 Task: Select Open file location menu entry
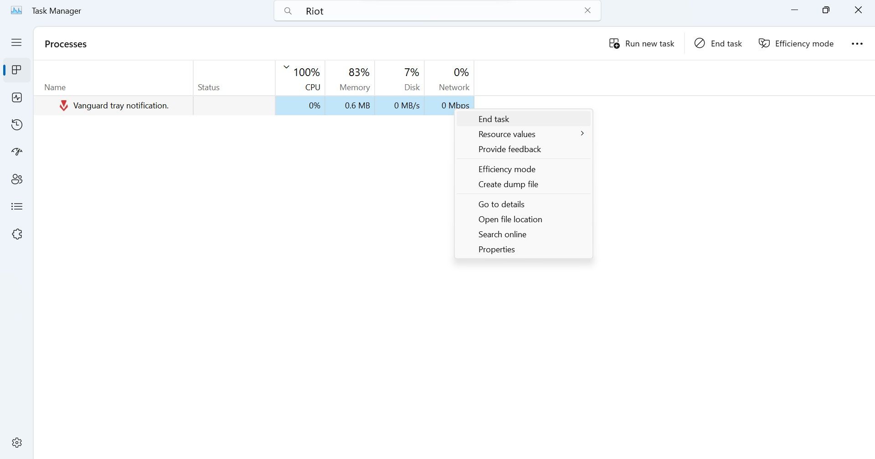click(510, 219)
